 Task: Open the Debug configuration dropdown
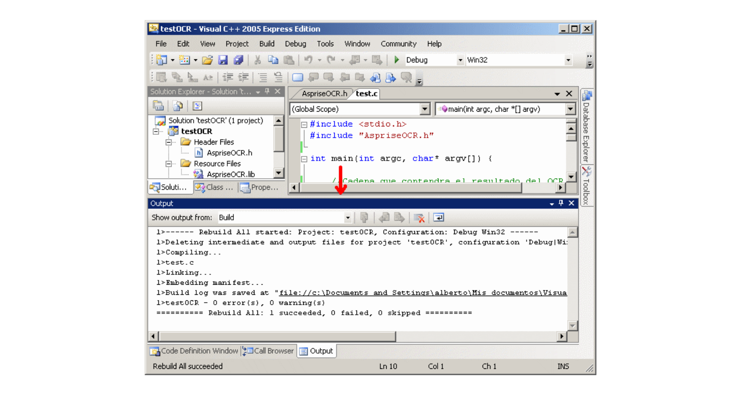tap(460, 60)
